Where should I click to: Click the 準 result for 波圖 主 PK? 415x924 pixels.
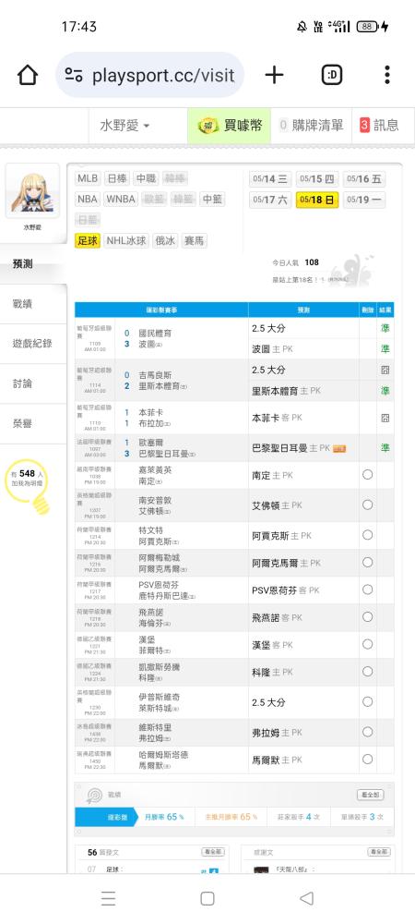(x=385, y=349)
